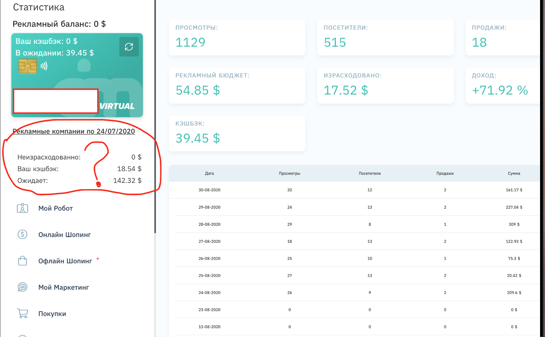Click the refresh icon on virtual card
The width and height of the screenshot is (545, 337).
click(129, 47)
